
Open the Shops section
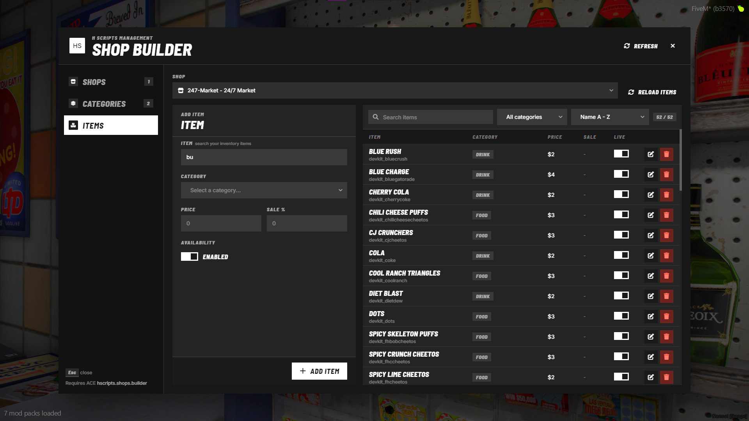click(x=111, y=82)
